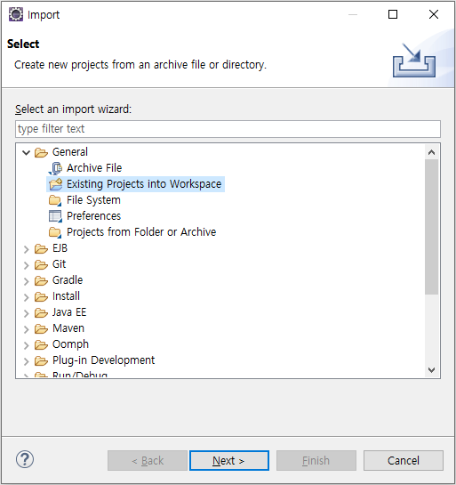Select Existing Projects into Workspace entry
Viewport: 456px width, 485px height.
tap(144, 184)
